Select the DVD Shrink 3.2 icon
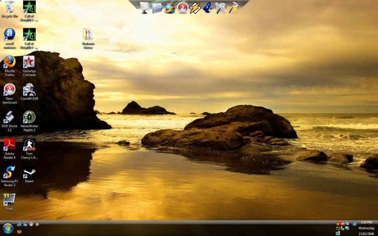Screen dimensions: 378x236 9,118
